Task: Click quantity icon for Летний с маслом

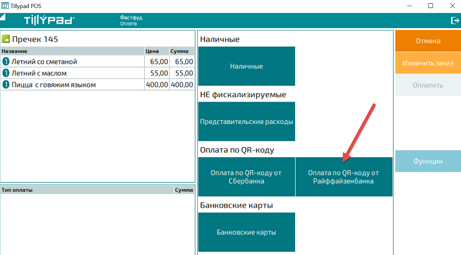Action: tap(6, 73)
